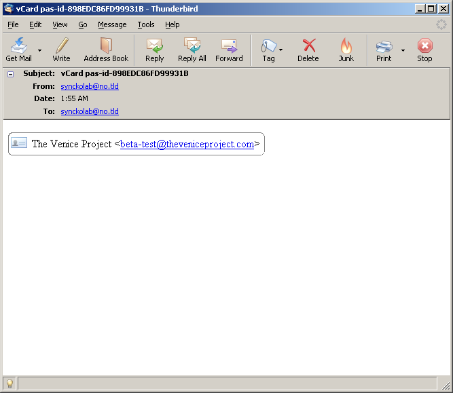The width and height of the screenshot is (453, 393).
Task: Open the Help menu
Action: click(x=173, y=24)
